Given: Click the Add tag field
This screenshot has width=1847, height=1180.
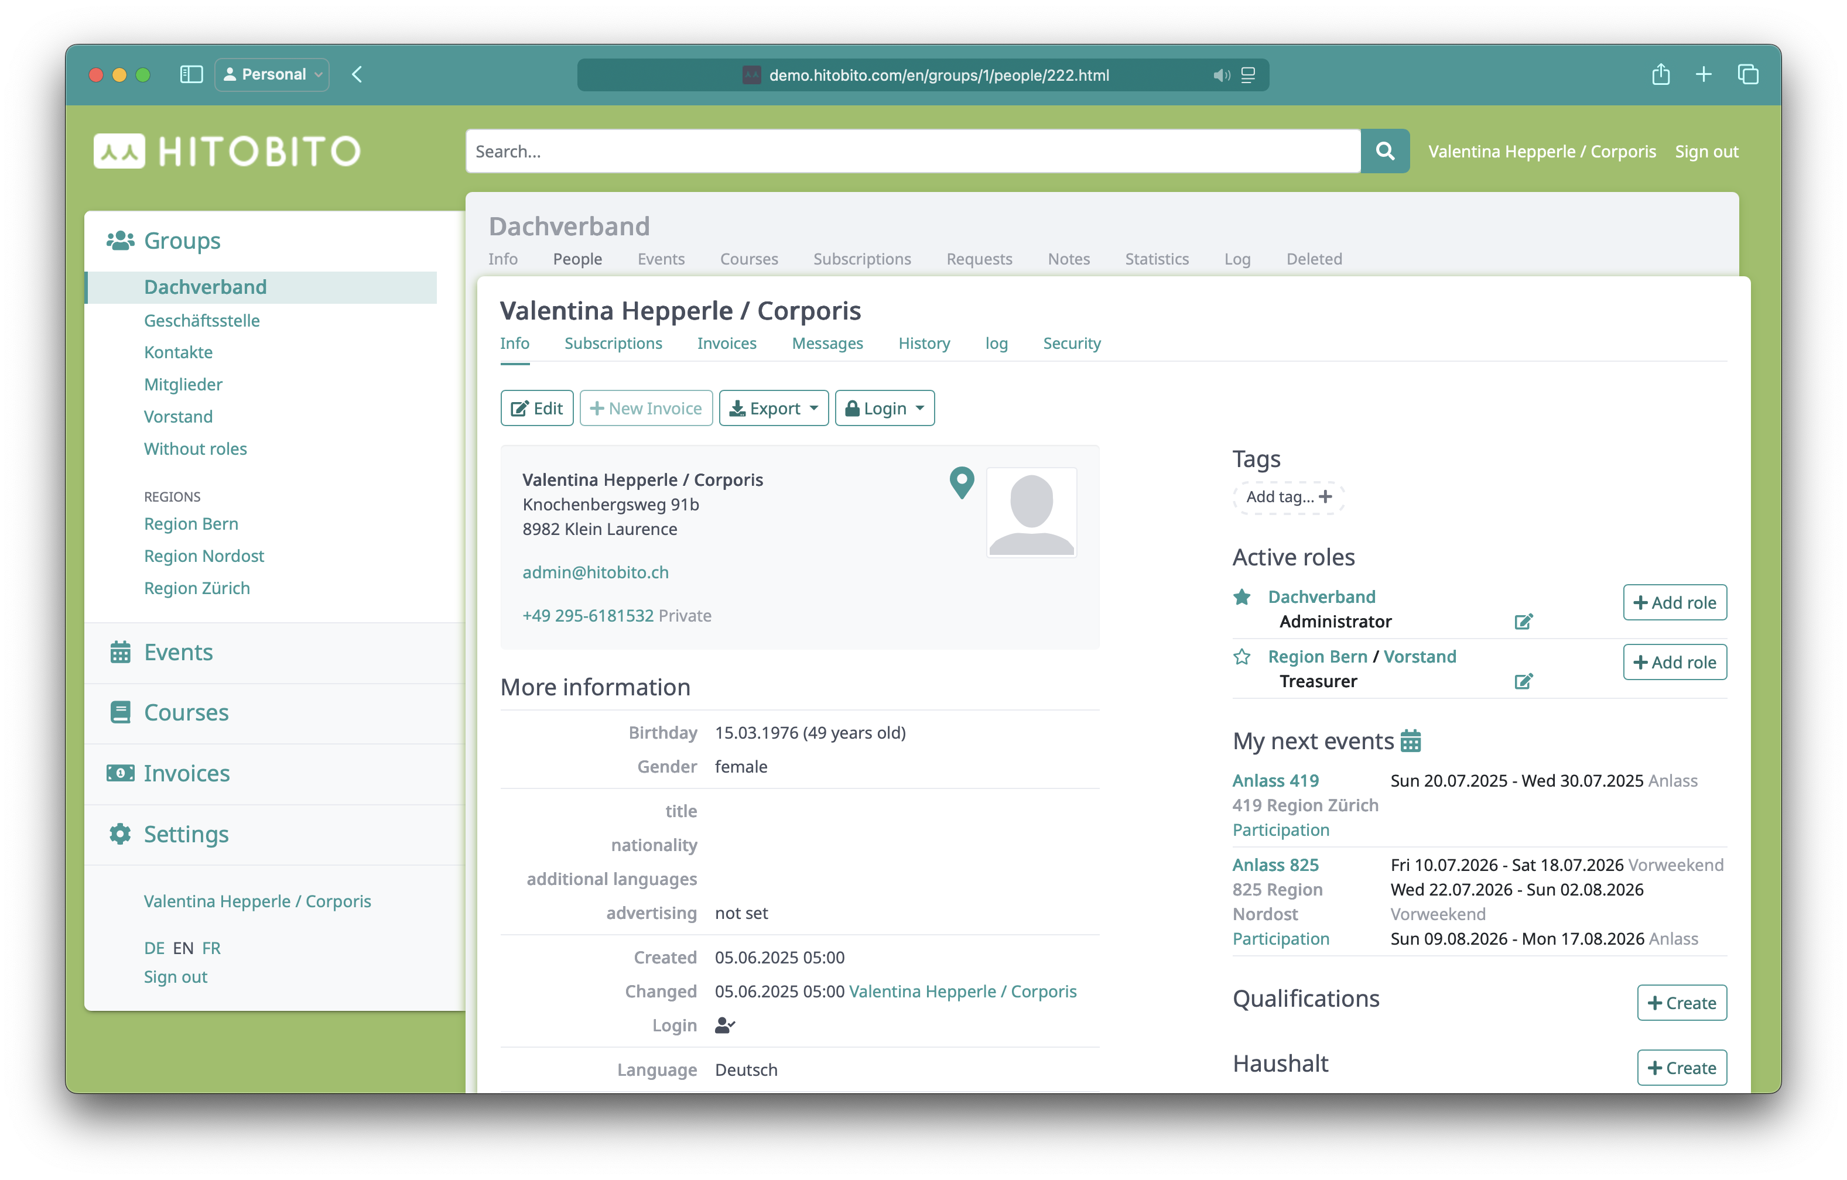Looking at the screenshot, I should pyautogui.click(x=1288, y=497).
